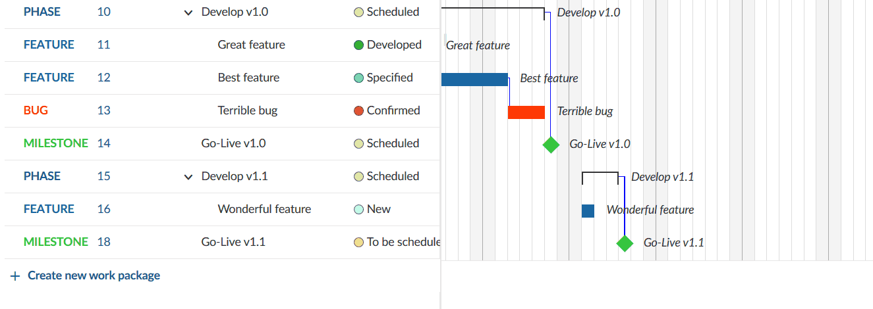
Task: Click the Develop v1.0 phase bracket in the Gantt chart
Action: (x=494, y=9)
